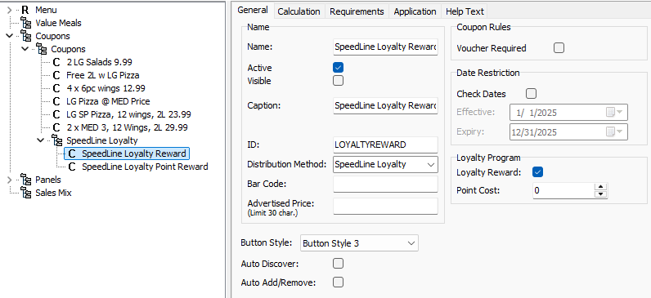Click the C icon for 2 LG Salads 9.99
This screenshot has height=298, width=651.
[x=57, y=63]
